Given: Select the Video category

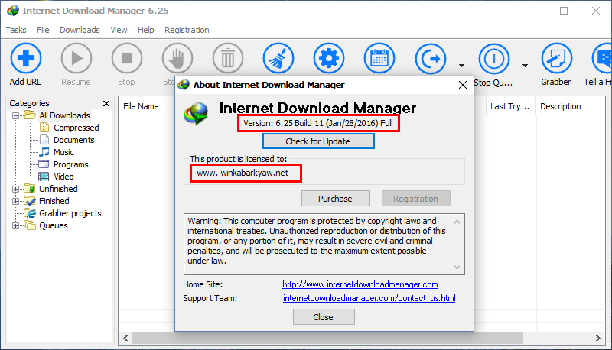Looking at the screenshot, I should [x=63, y=177].
